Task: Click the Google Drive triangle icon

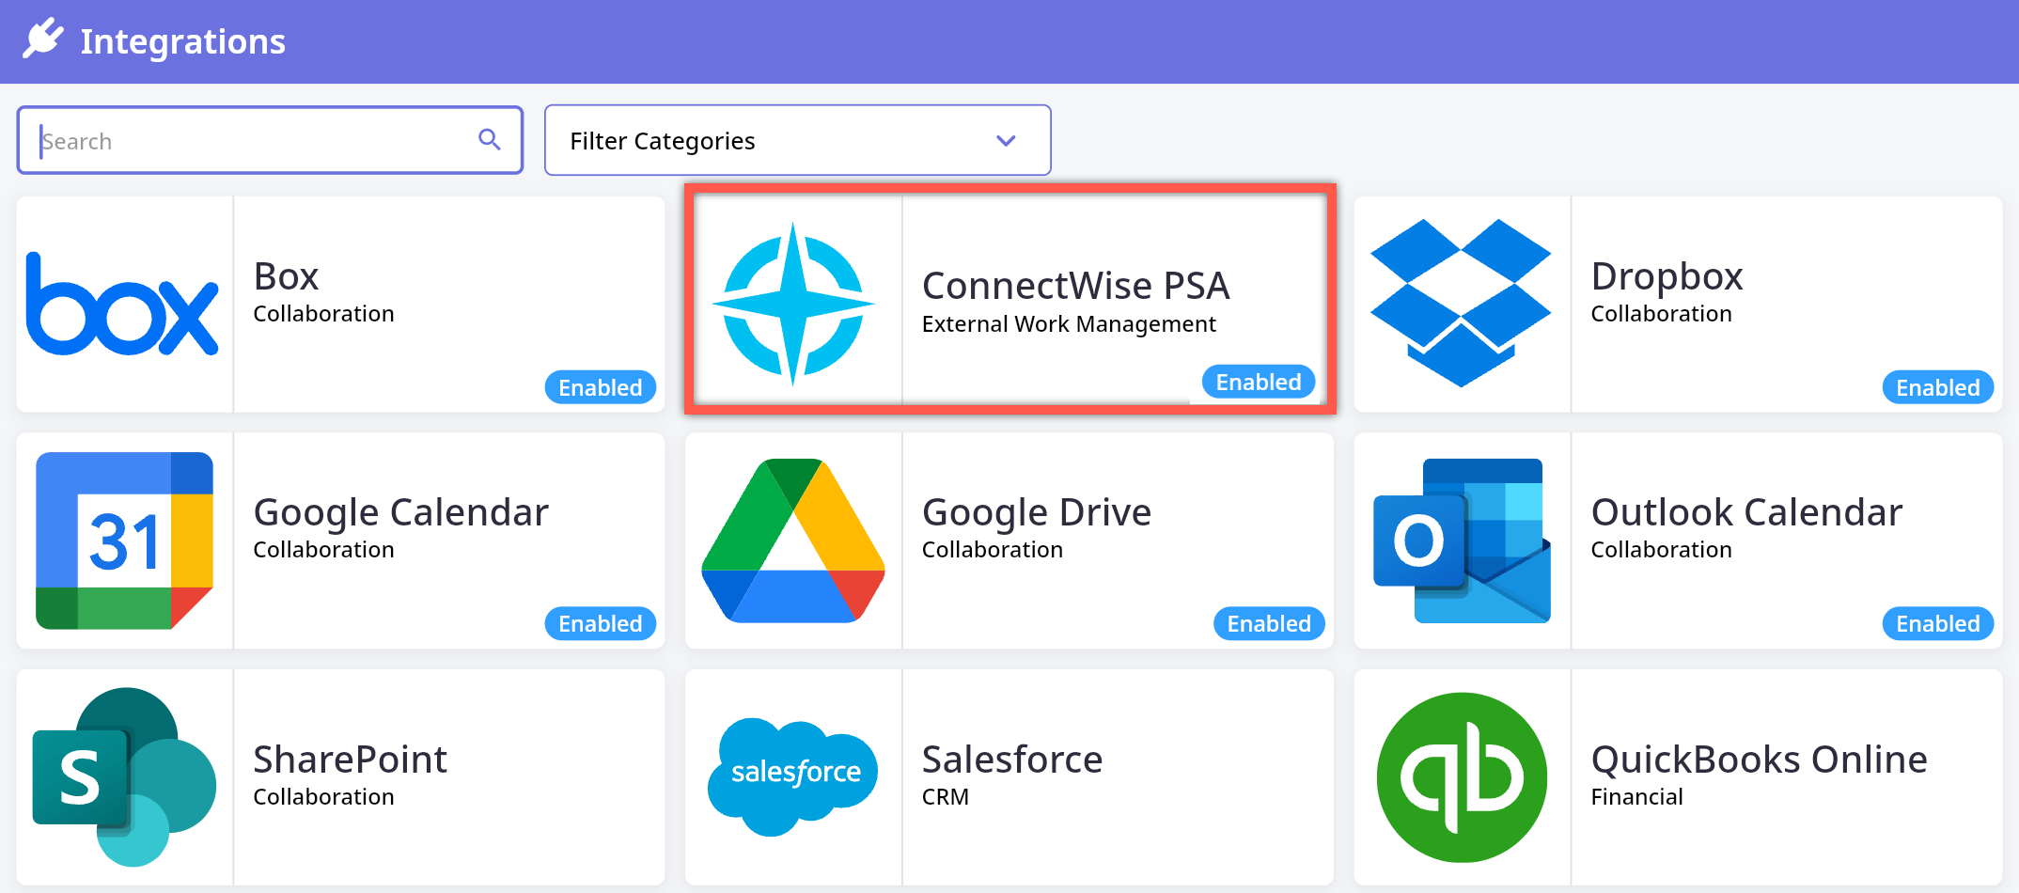Action: [x=793, y=540]
